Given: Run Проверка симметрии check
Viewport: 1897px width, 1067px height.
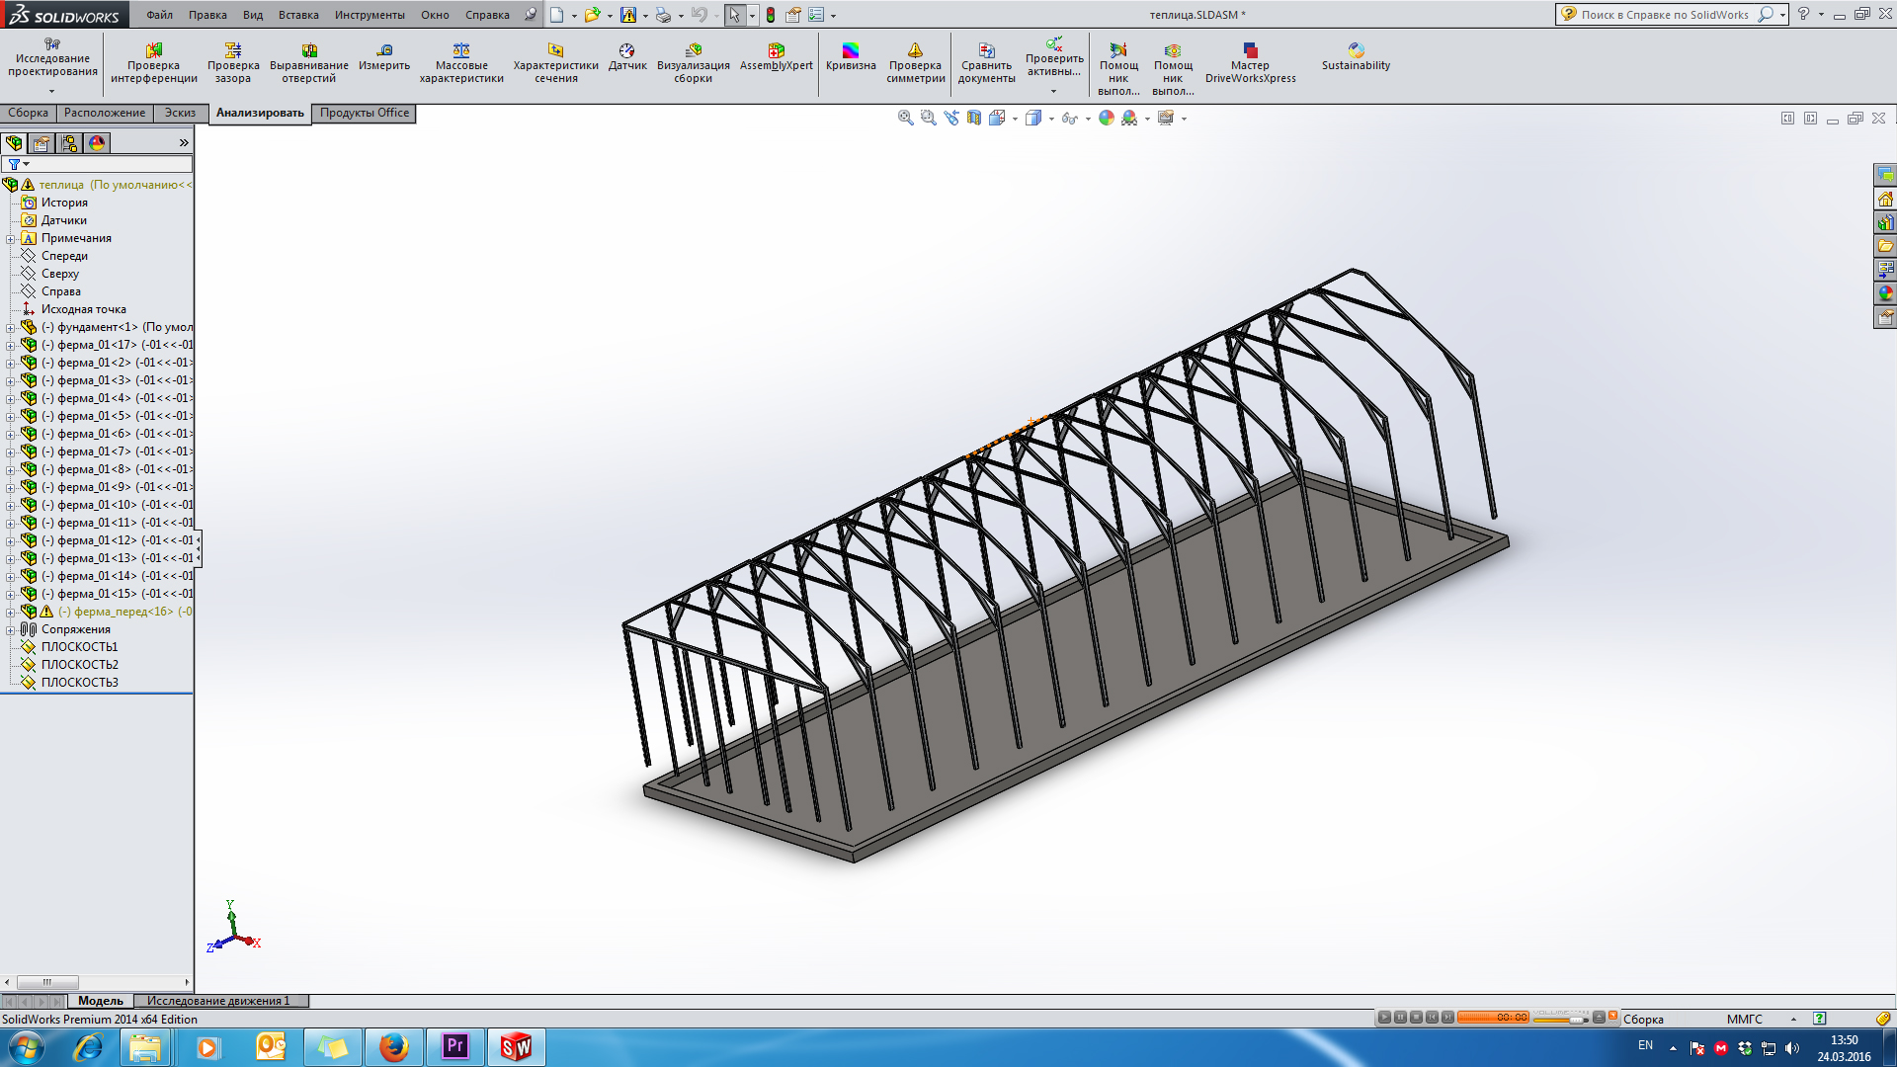Looking at the screenshot, I should coord(915,63).
